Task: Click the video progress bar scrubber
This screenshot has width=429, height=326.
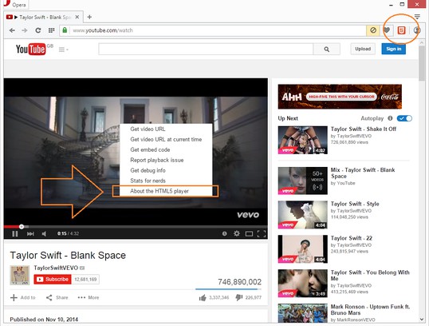Action: coord(22,226)
